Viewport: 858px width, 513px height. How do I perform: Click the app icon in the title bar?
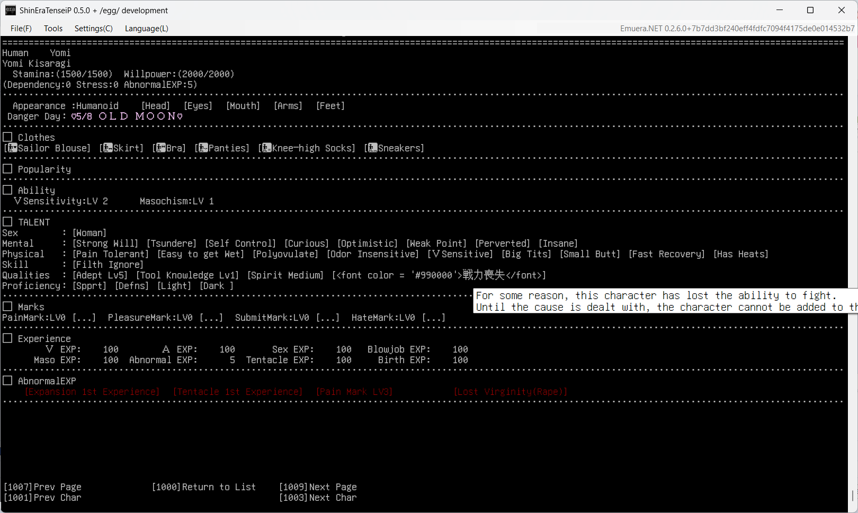(x=11, y=10)
